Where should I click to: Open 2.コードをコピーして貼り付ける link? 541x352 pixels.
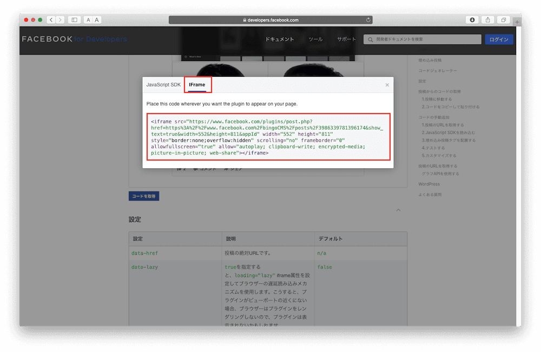[451, 107]
